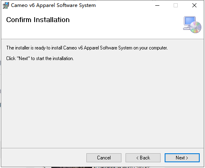Click empty footer space left of Cancel

pyautogui.click(x=44, y=158)
